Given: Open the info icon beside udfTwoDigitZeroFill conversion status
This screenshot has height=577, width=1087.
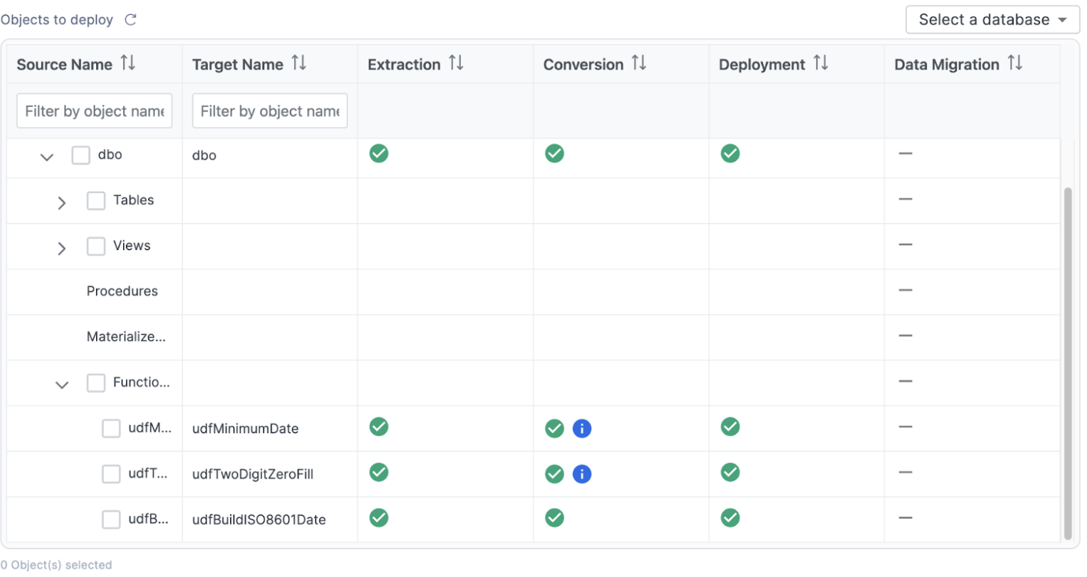Looking at the screenshot, I should [582, 474].
